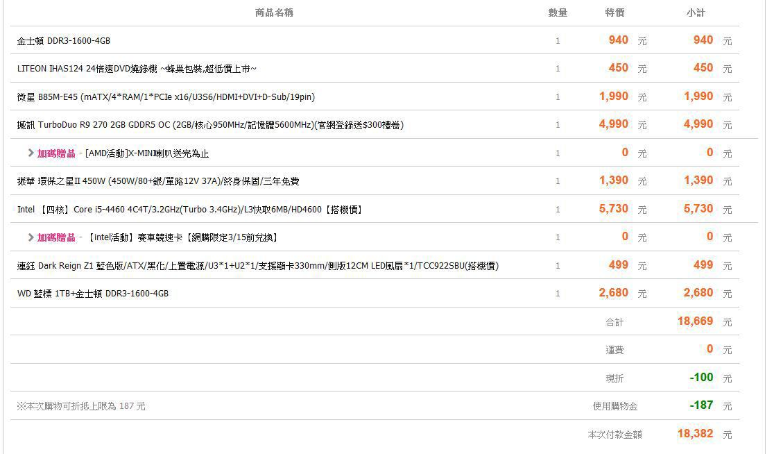Click the 加碼贈品 label in the intel row
Image resolution: width=774 pixels, height=454 pixels.
[56, 237]
